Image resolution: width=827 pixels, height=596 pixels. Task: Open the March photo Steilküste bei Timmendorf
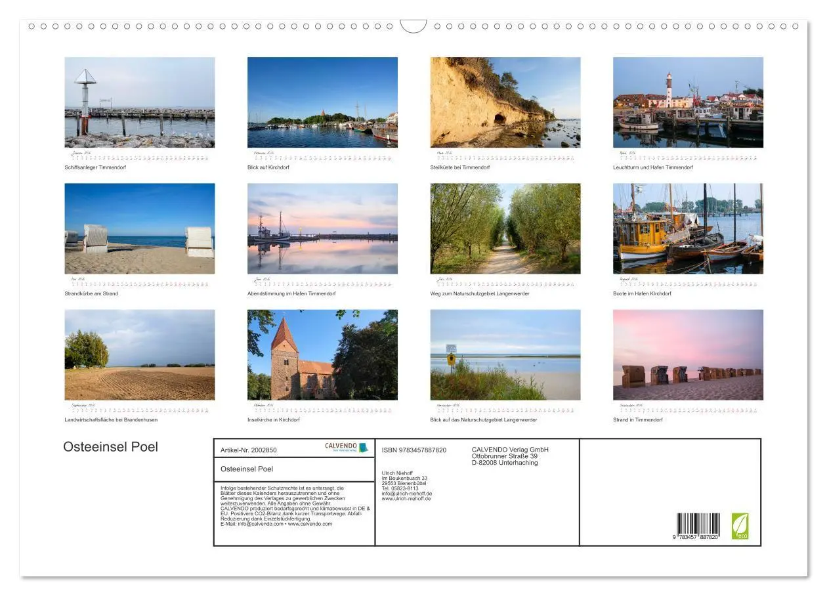(x=505, y=102)
